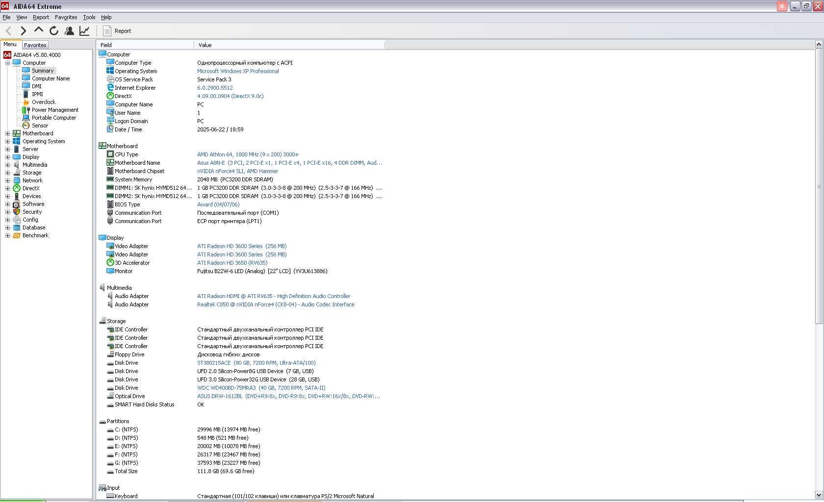
Task: Click the Devices icon in the left tree
Action: (x=17, y=196)
